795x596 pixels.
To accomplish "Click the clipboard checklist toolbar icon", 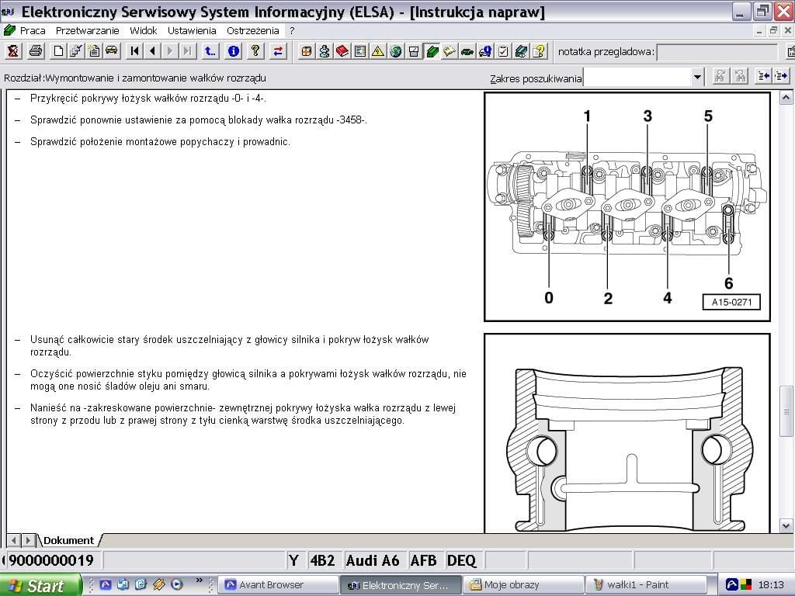I will point(503,50).
